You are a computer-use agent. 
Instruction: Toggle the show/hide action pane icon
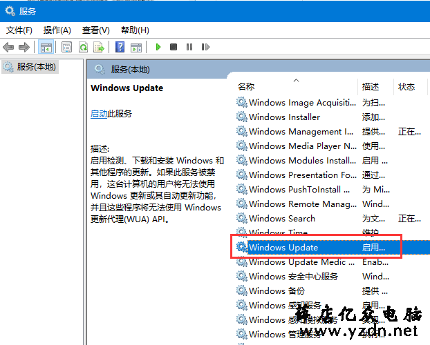[136, 47]
